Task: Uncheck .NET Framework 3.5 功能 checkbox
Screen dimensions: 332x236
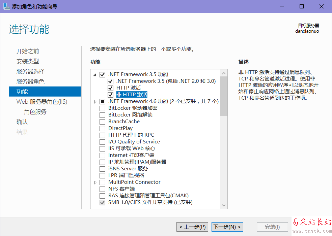Action: 102,75
